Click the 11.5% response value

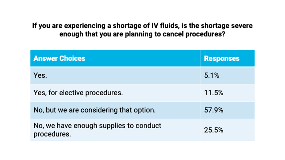pos(214,93)
